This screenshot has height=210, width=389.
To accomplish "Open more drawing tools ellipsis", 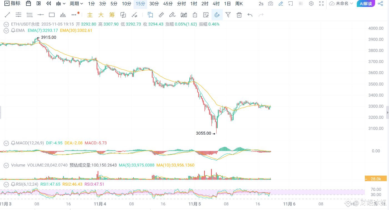I will pyautogui.click(x=74, y=15).
